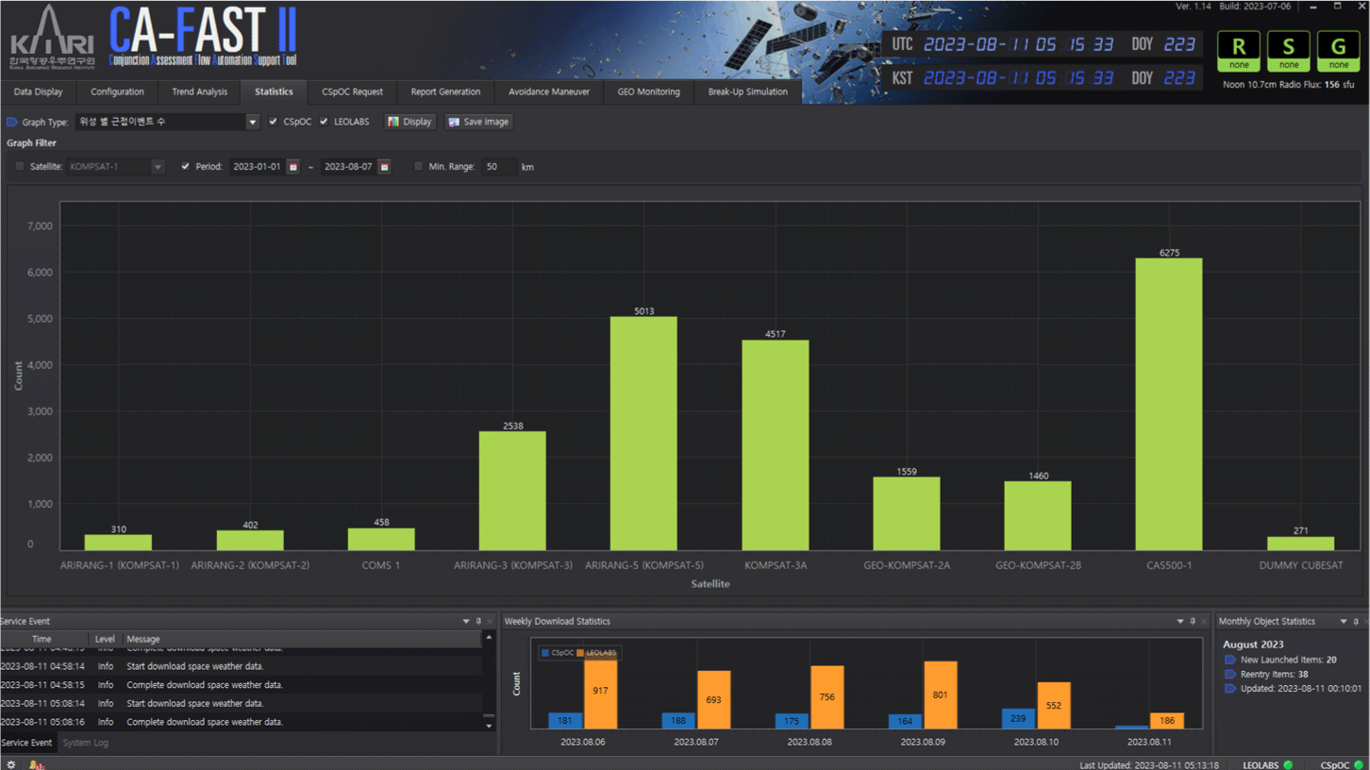Viewport: 1370px width, 770px height.
Task: Disable the Period filter checkbox
Action: 185,167
